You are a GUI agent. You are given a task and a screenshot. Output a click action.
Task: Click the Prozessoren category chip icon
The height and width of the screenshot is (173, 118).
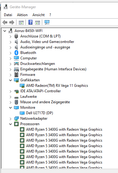[16, 124]
